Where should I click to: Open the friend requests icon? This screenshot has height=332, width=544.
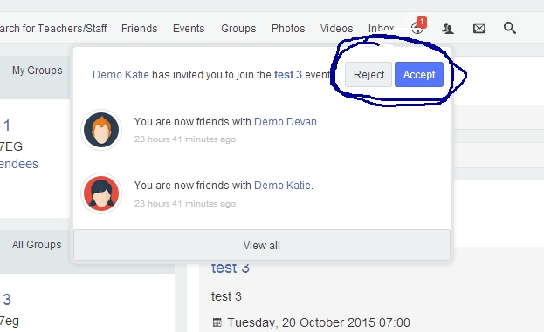point(448,28)
